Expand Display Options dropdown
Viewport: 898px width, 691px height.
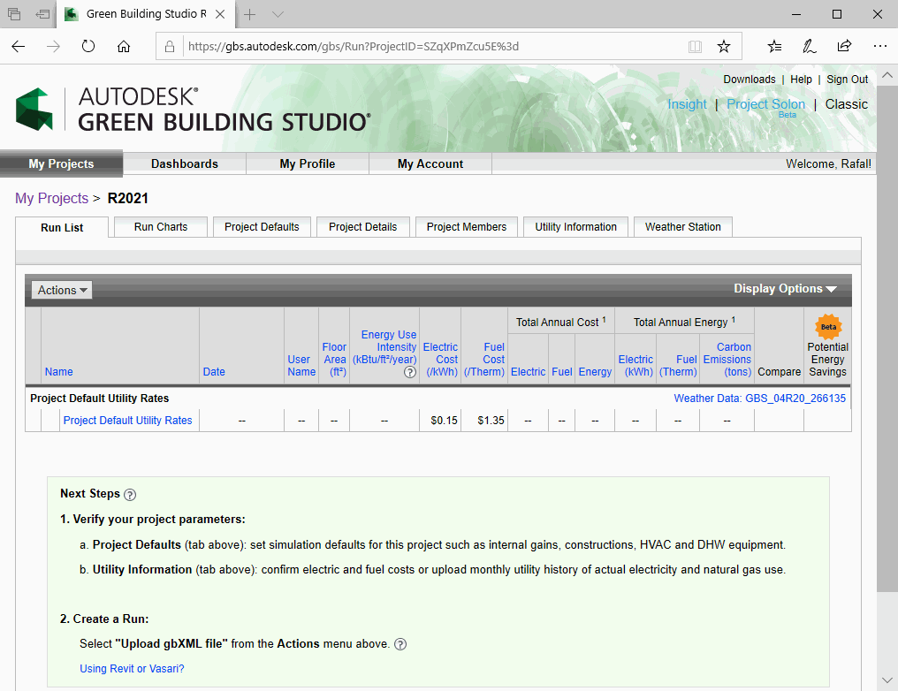point(785,289)
